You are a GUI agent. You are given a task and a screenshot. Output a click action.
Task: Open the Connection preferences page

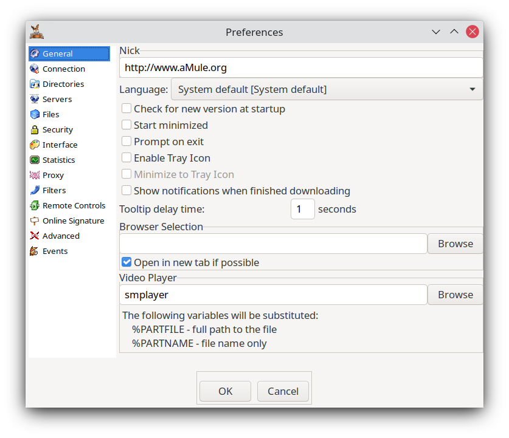[64, 69]
